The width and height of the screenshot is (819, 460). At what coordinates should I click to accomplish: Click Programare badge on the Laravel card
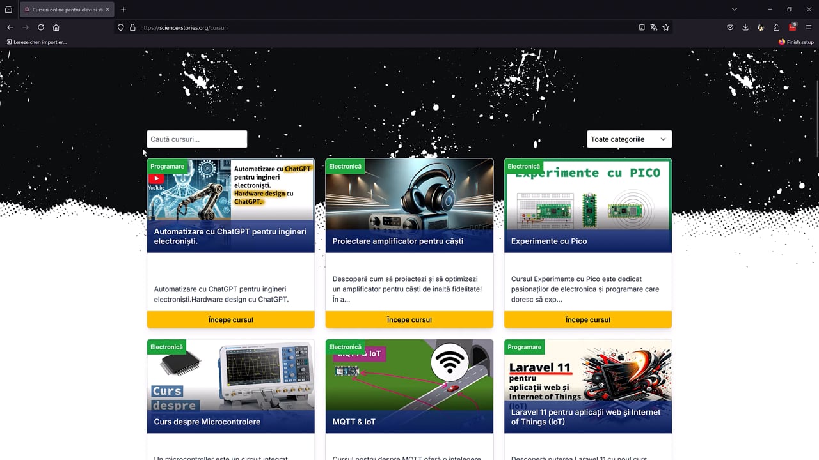point(525,347)
